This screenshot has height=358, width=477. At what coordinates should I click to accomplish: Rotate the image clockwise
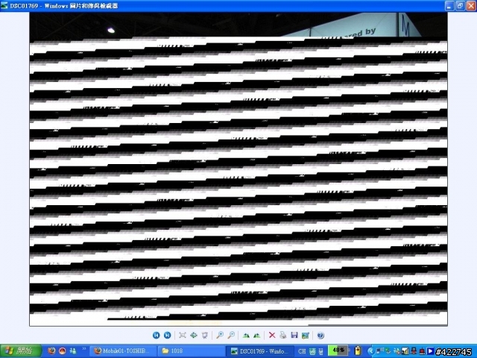point(246,335)
